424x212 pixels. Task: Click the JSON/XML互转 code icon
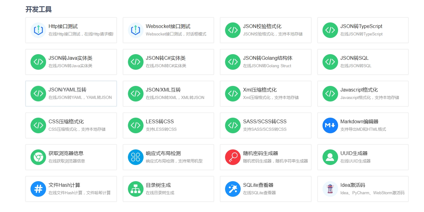[x=136, y=94]
